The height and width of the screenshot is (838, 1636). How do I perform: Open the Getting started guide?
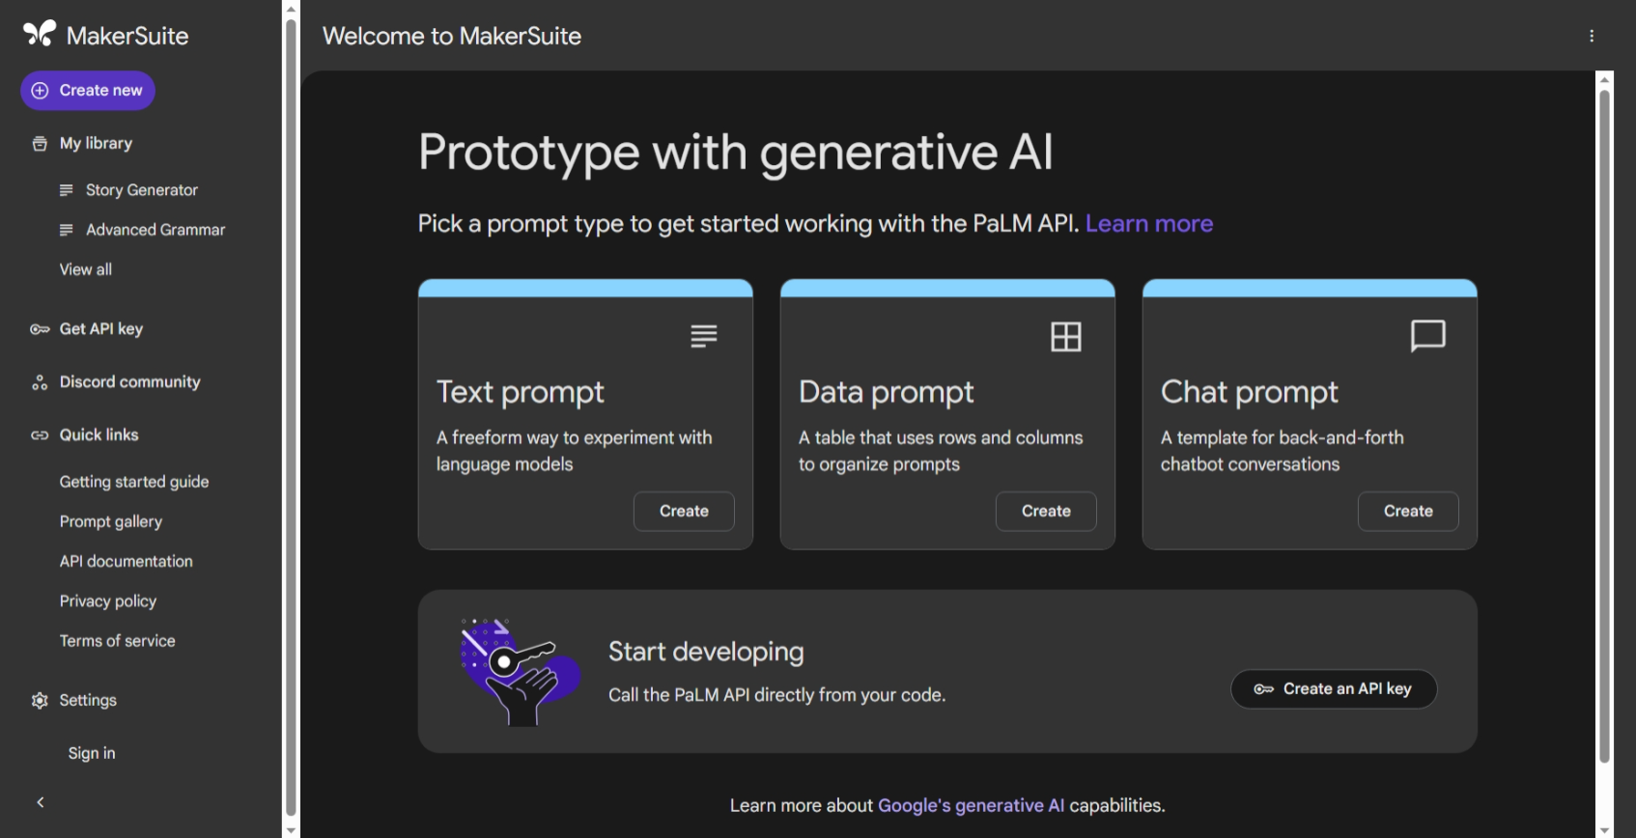[x=134, y=482]
